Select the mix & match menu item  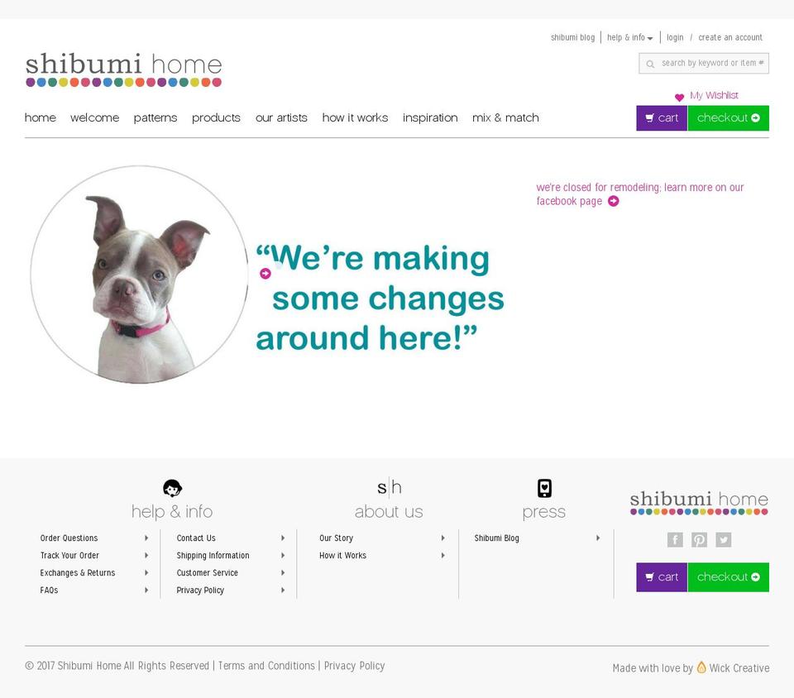click(505, 118)
